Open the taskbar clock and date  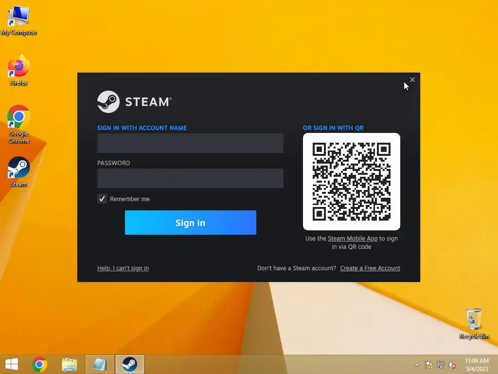pyautogui.click(x=477, y=365)
